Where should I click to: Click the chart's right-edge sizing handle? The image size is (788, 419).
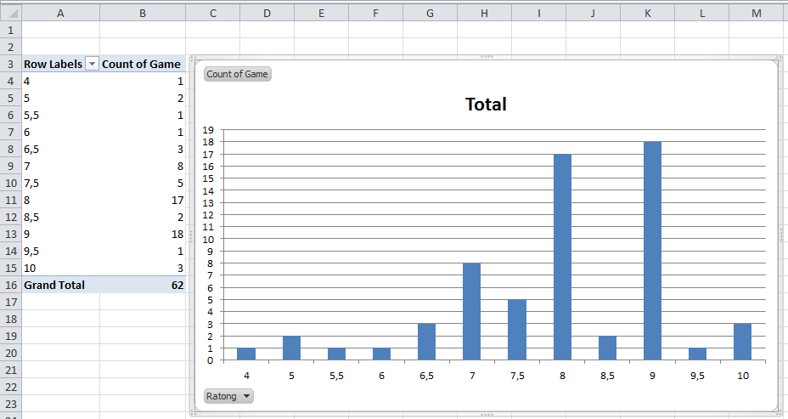tap(781, 235)
